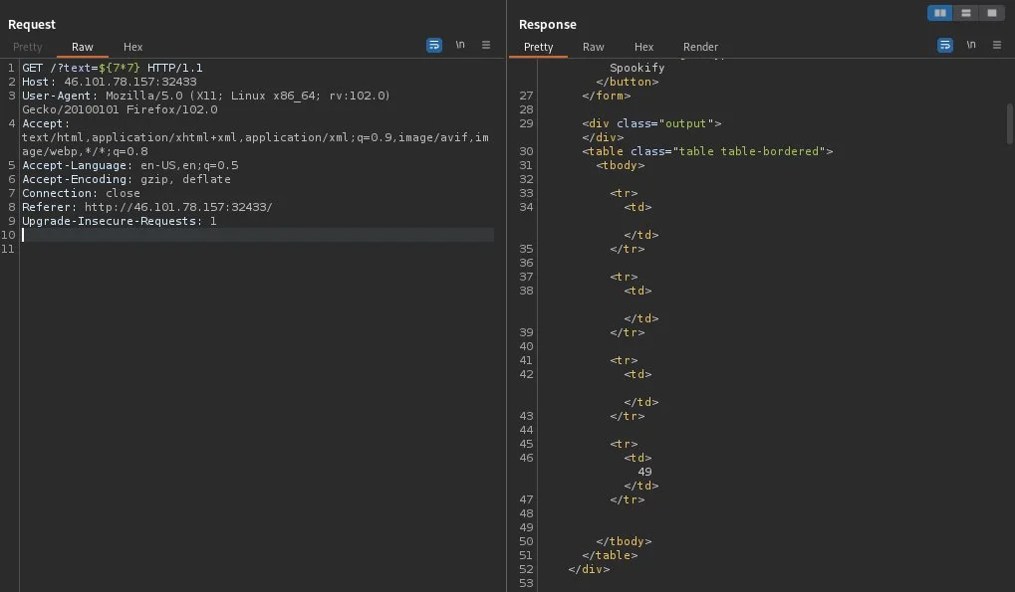
Task: Switch Request view to Hex tab
Action: (132, 47)
